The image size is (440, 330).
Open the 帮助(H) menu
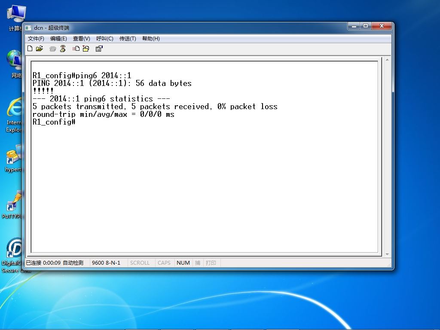tap(151, 38)
